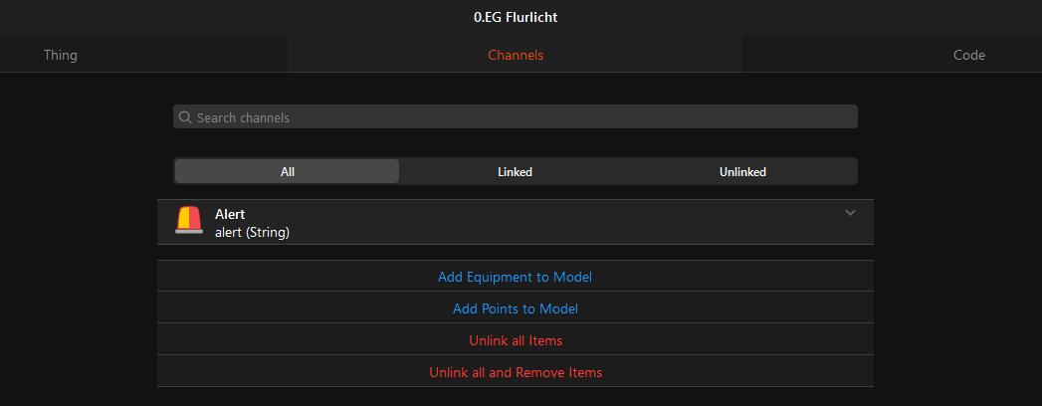The height and width of the screenshot is (406, 1042).
Task: Filter channels by Unlinked
Action: (742, 171)
